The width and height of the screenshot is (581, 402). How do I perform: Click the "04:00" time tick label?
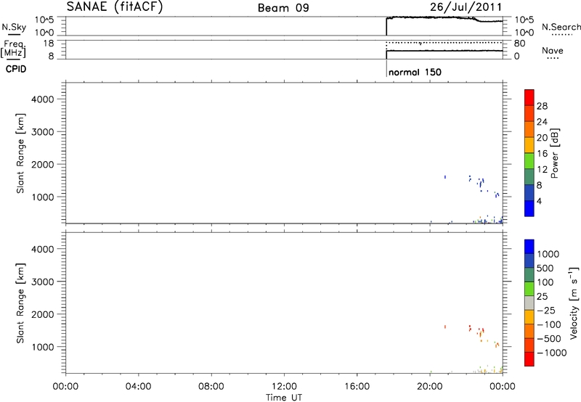click(138, 387)
